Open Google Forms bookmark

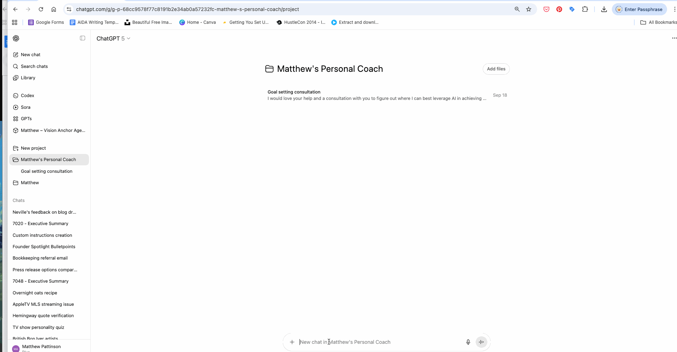click(x=46, y=22)
